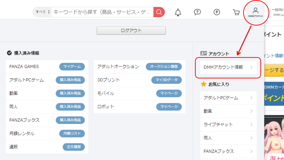Click the DMM account person icon

coord(255,12)
